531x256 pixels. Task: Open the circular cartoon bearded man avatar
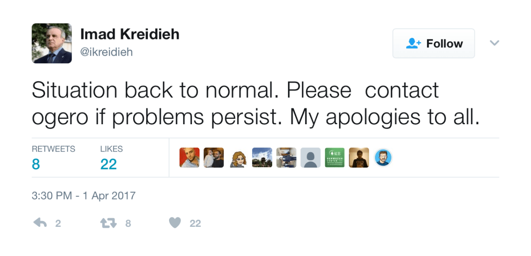383,157
